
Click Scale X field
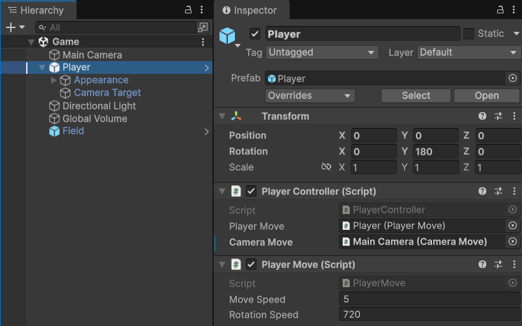(x=373, y=167)
